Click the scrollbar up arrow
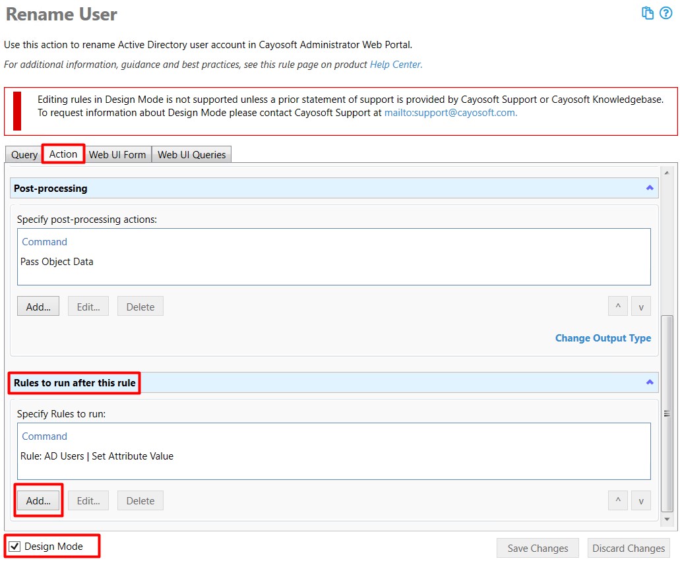Viewport: 680px width, 567px height. click(667, 173)
